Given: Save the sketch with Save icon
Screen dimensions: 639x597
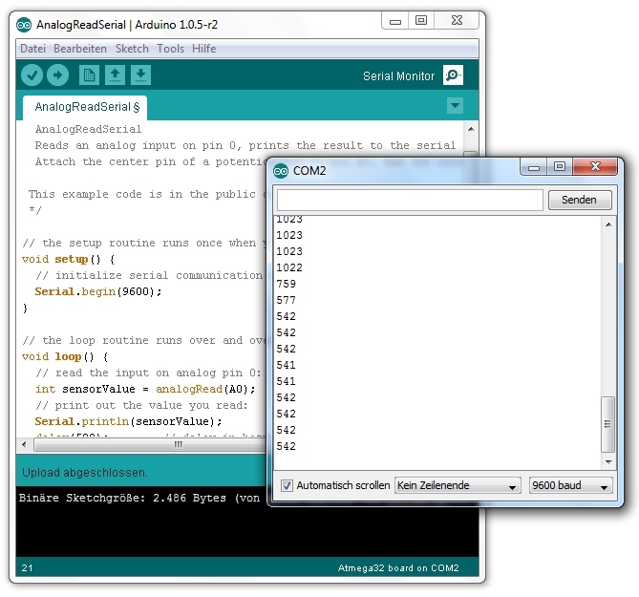Looking at the screenshot, I should [140, 75].
